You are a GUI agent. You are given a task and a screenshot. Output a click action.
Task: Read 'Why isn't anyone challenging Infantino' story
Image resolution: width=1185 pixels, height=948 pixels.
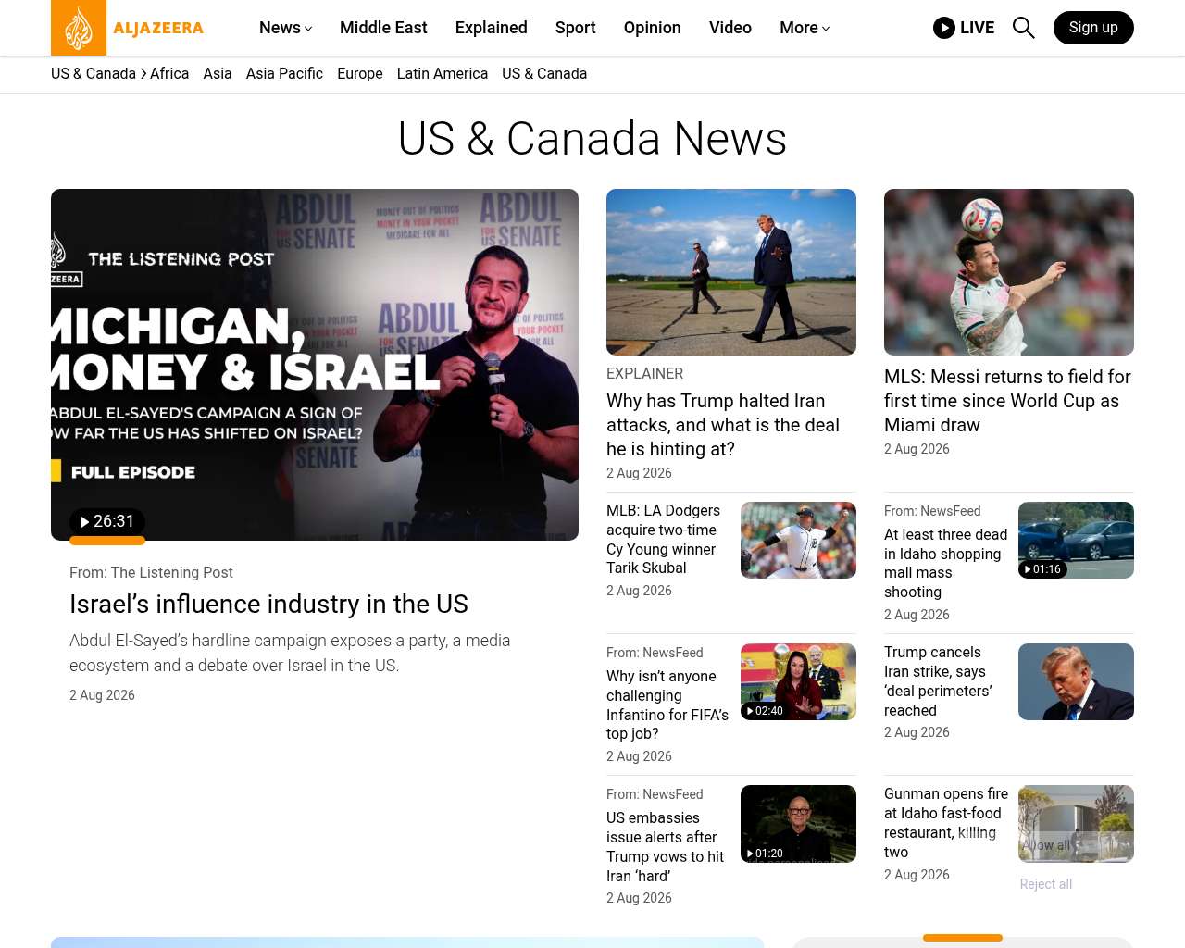[667, 705]
